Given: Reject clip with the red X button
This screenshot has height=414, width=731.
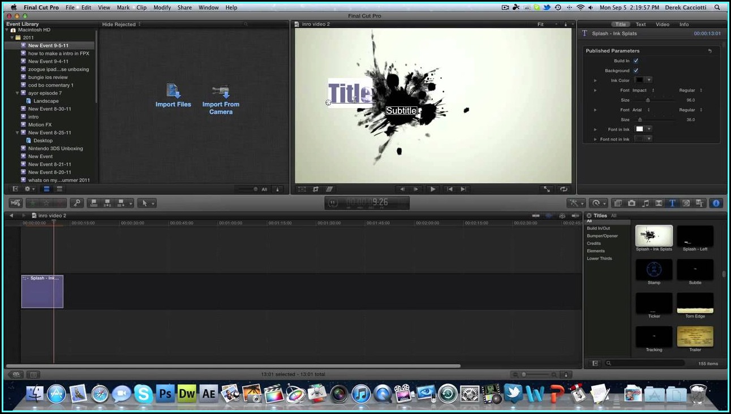Looking at the screenshot, I should coord(59,203).
